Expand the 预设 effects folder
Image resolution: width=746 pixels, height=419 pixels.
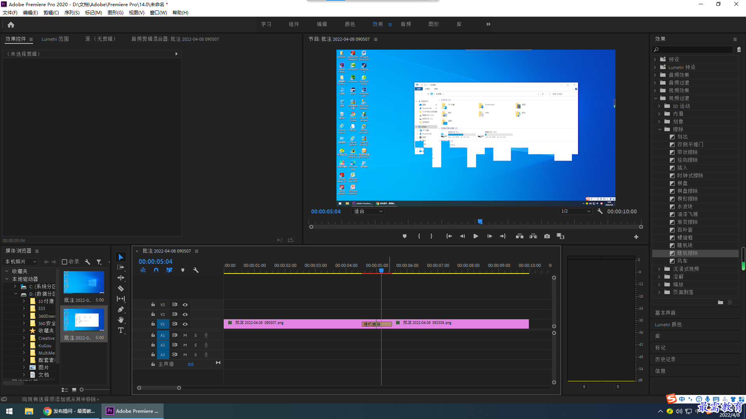tap(655, 59)
